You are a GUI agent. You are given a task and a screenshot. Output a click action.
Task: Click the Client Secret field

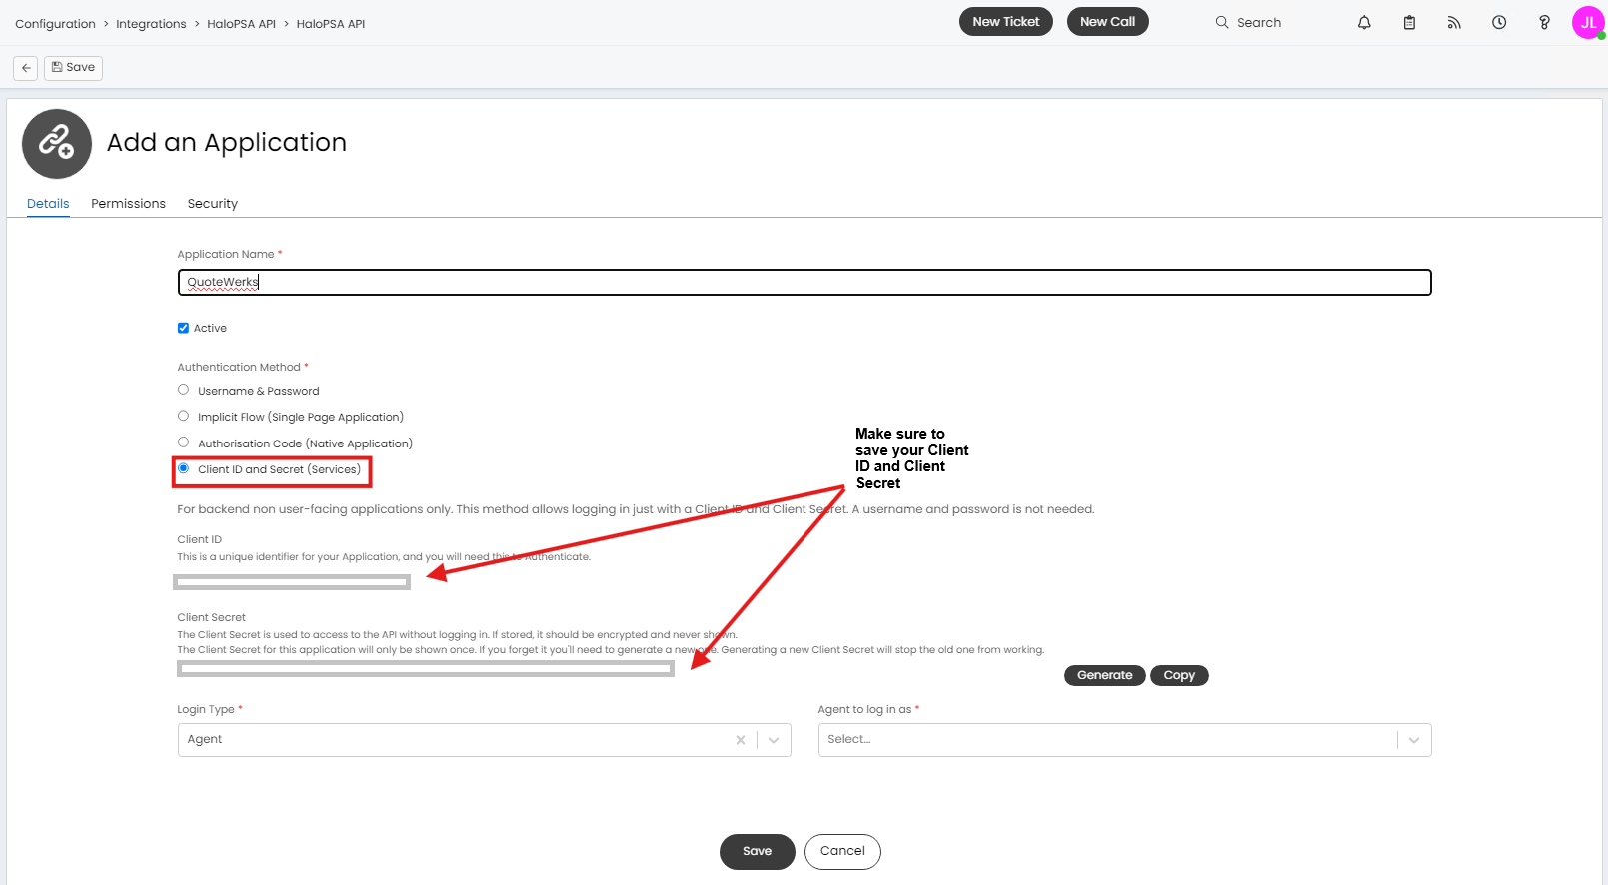(x=426, y=669)
